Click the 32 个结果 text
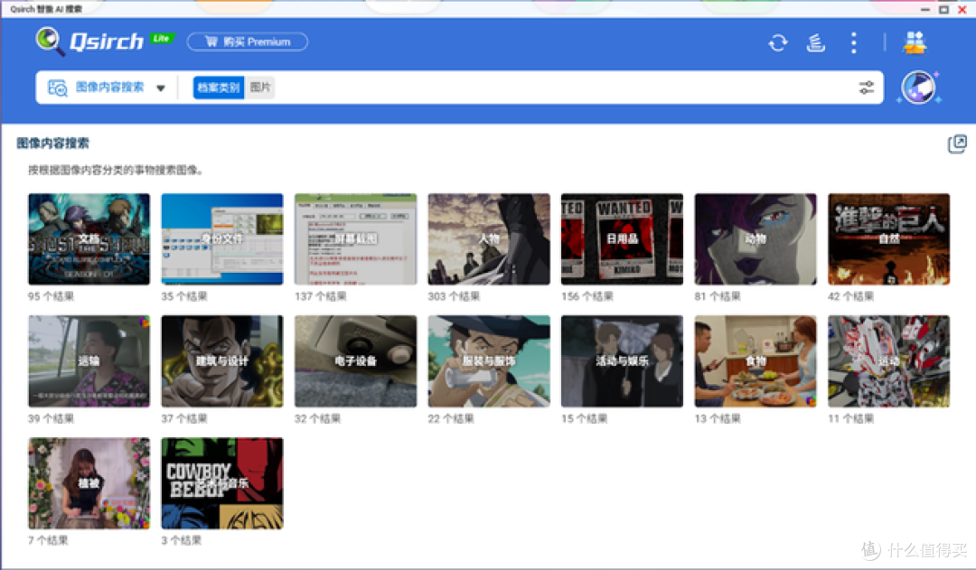 pos(317,419)
